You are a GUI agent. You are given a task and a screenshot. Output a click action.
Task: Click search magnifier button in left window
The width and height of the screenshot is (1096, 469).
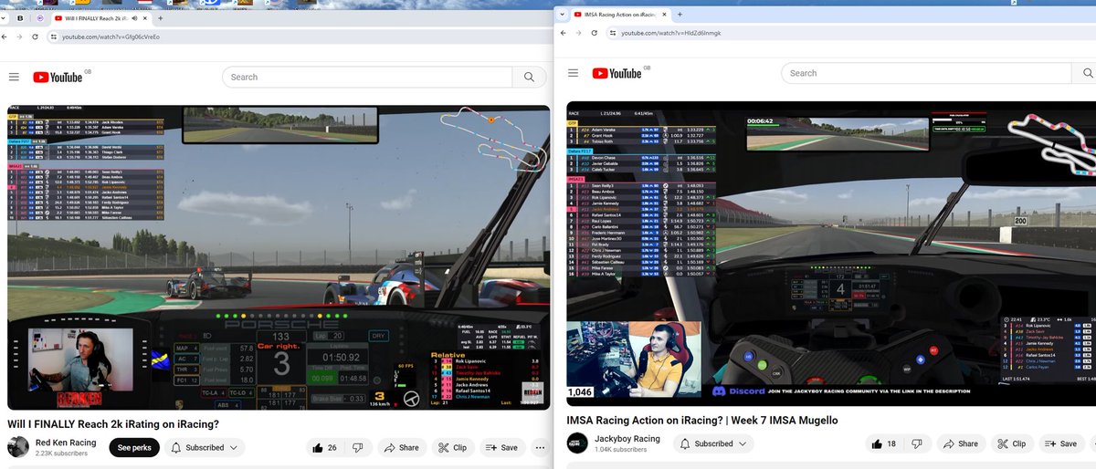529,78
